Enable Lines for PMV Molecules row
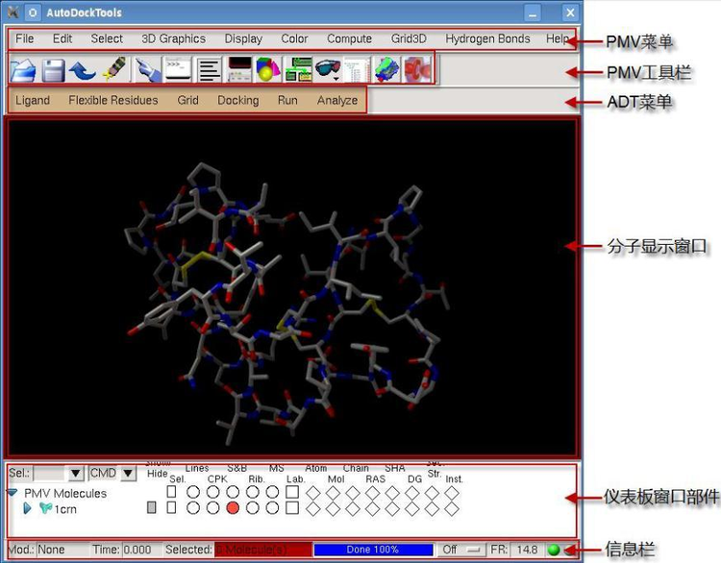The height and width of the screenshot is (563, 721). pyautogui.click(x=193, y=492)
